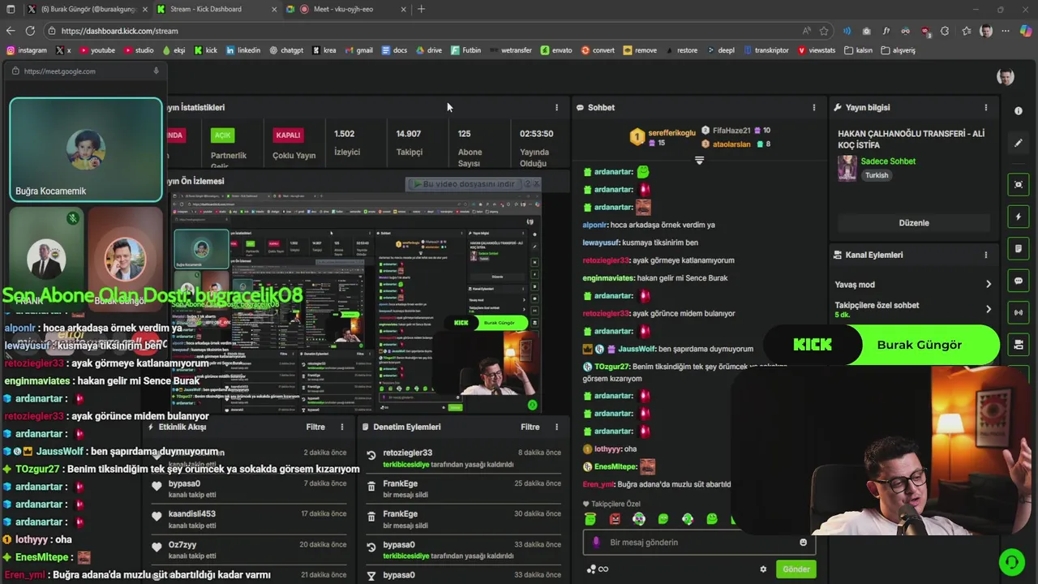The width and height of the screenshot is (1038, 584).
Task: Toggle the AÇIK Partnerlik status badge
Action: pyautogui.click(x=222, y=135)
